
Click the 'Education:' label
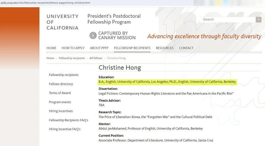coord(106,77)
